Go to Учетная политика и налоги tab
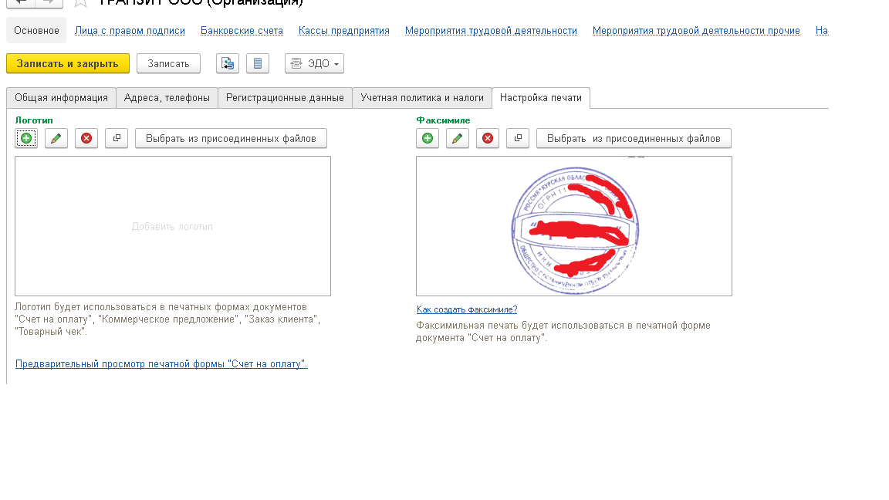This screenshot has height=500, width=889. coord(422,98)
